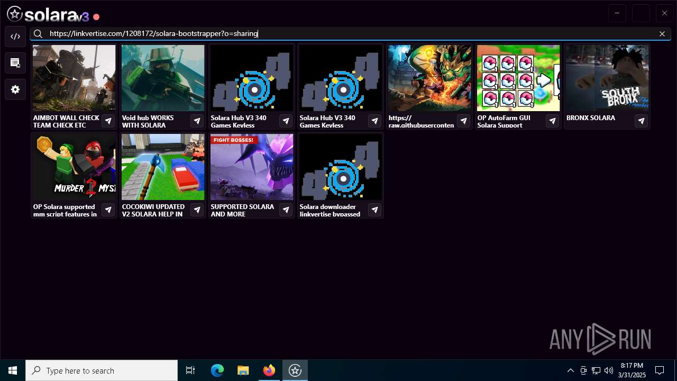Viewport: 677px width, 381px height.
Task: Click the Solara v3 logo
Action: 48,14
